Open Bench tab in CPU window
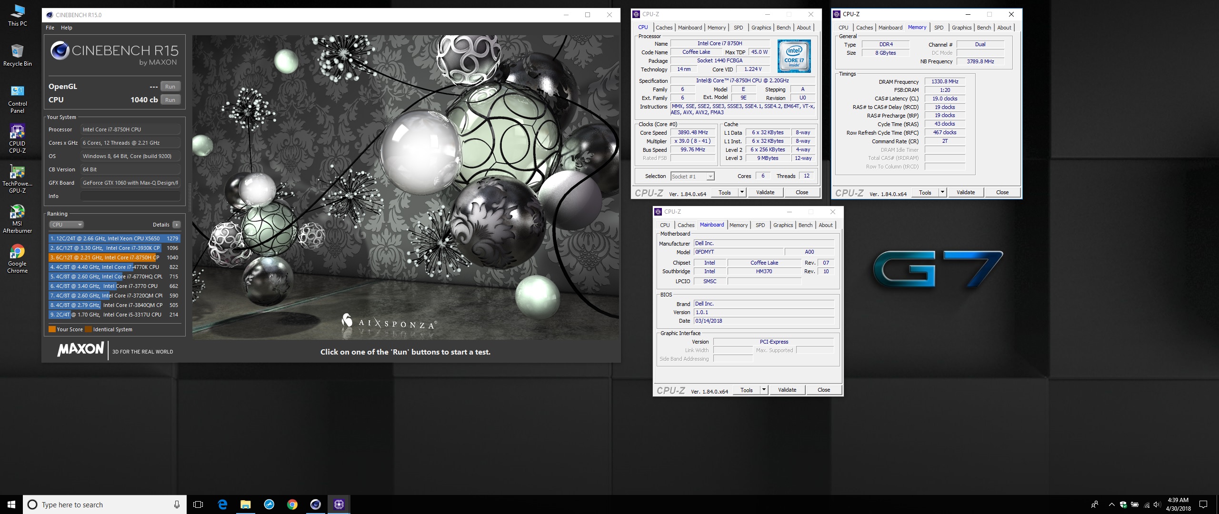 click(783, 28)
